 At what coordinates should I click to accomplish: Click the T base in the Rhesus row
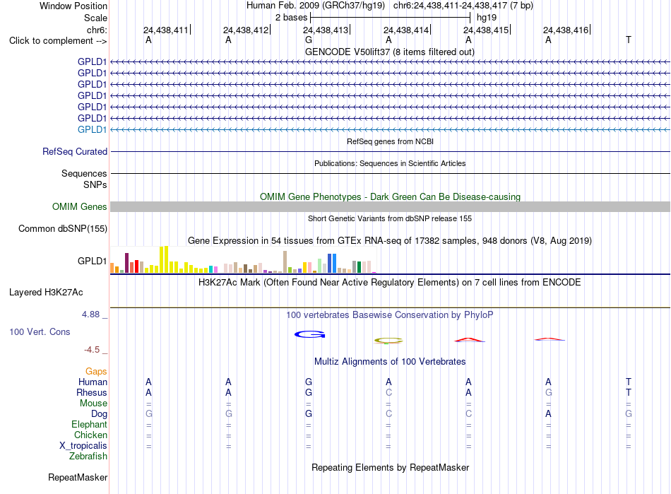click(628, 392)
